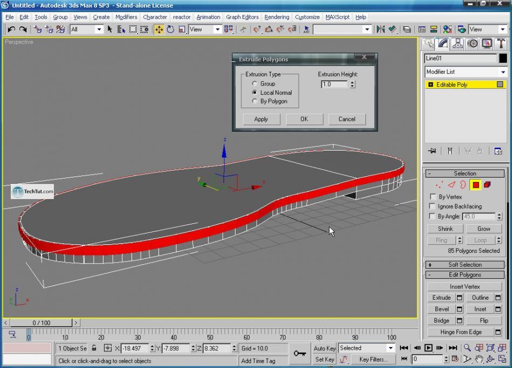The width and height of the screenshot is (512, 368).
Task: Open the Animation menu
Action: click(208, 17)
